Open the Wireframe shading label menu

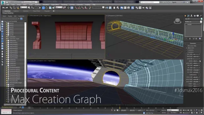[x=119, y=16]
